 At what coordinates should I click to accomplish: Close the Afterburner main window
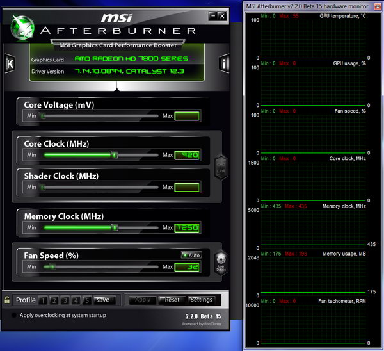pyautogui.click(x=222, y=16)
